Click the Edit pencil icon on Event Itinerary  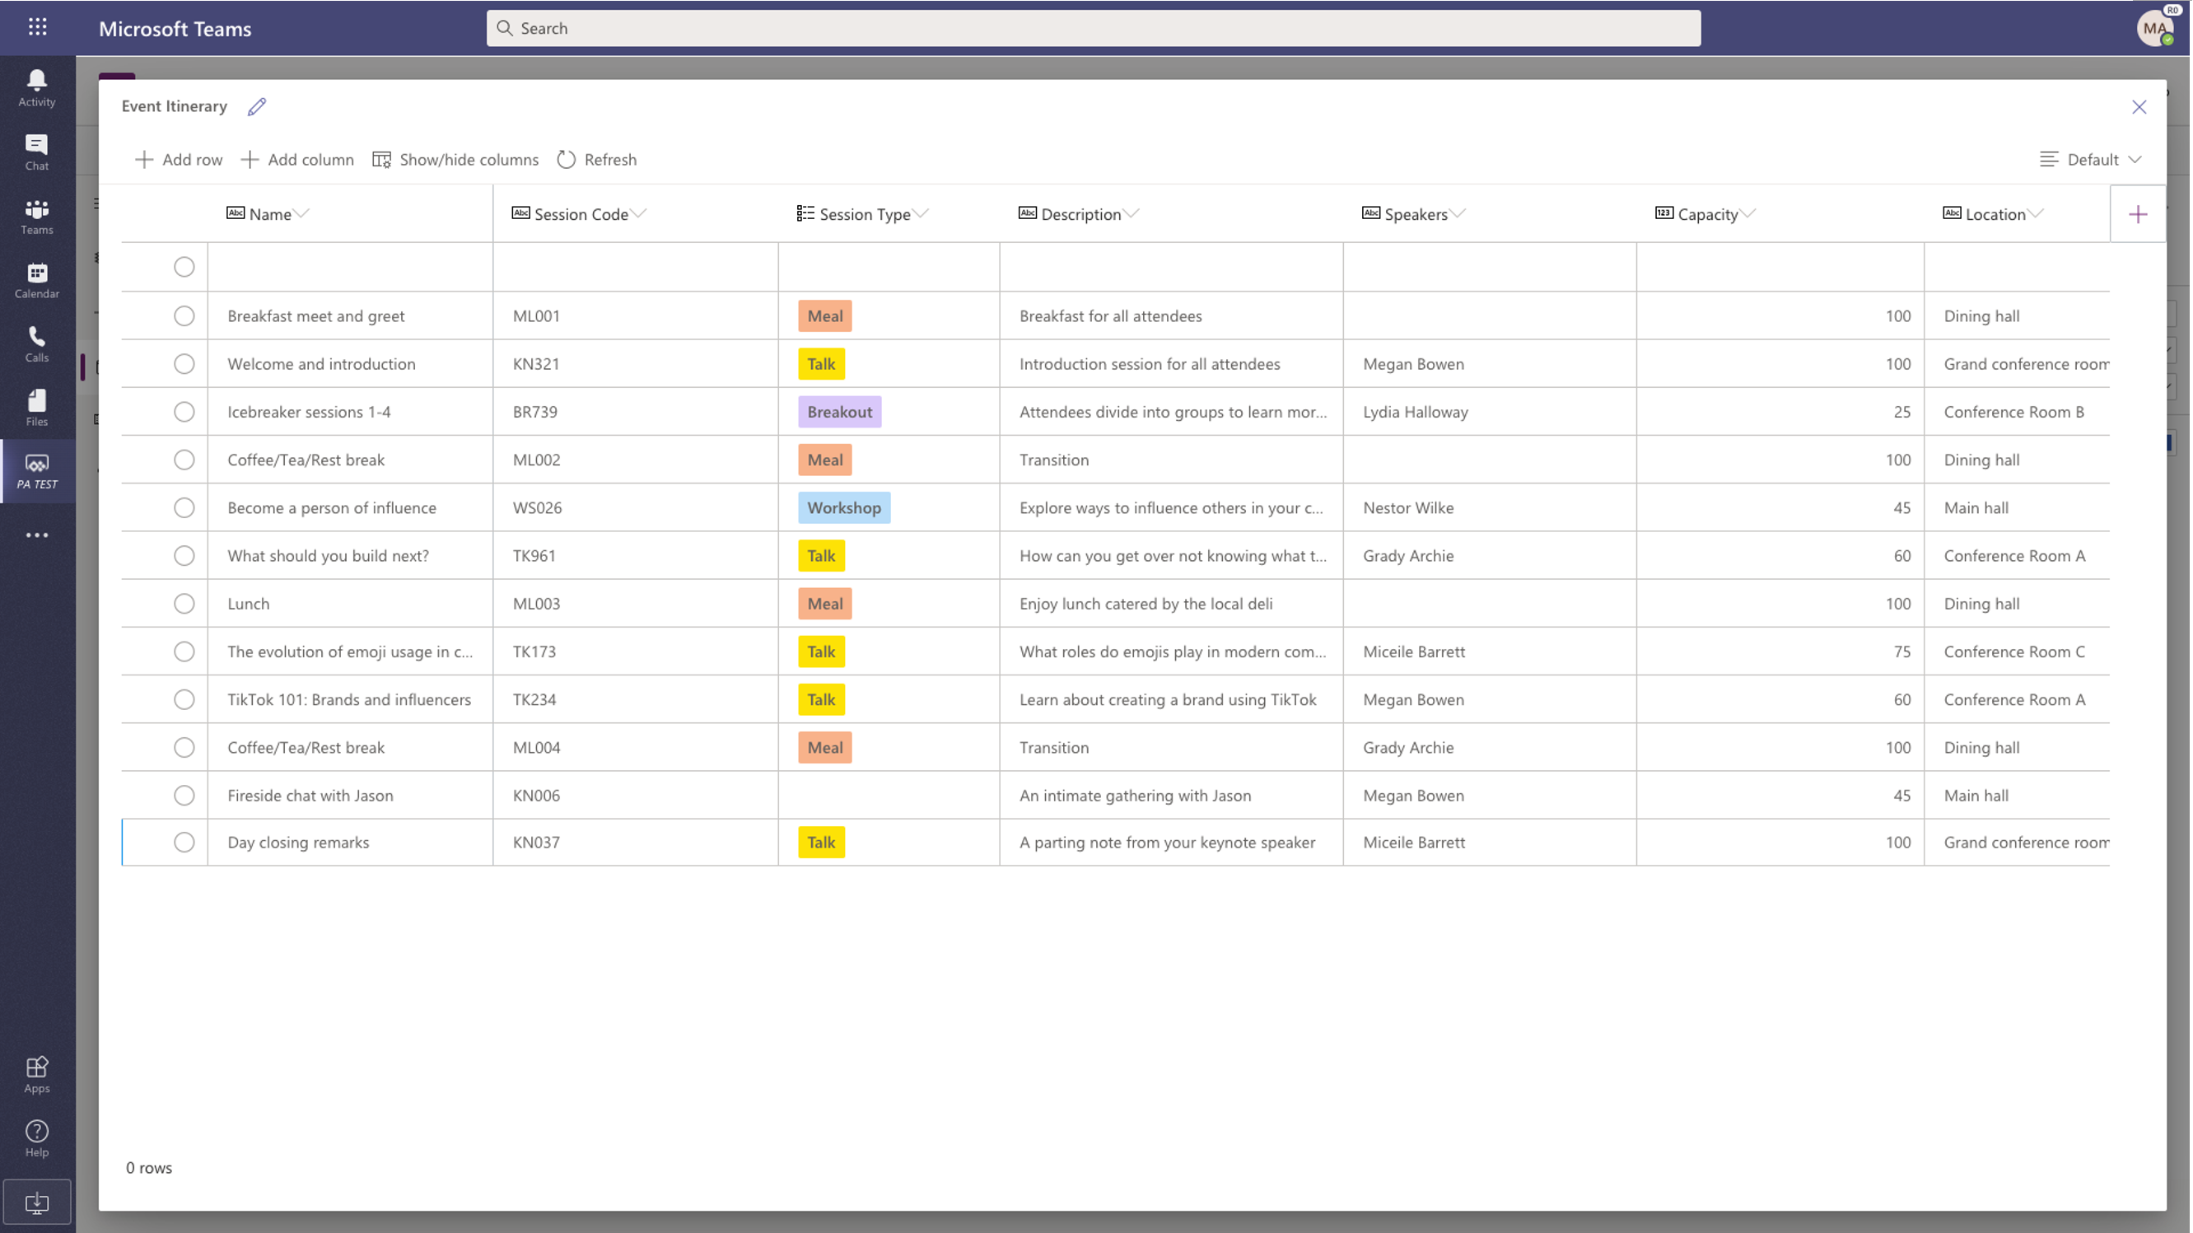(x=256, y=105)
